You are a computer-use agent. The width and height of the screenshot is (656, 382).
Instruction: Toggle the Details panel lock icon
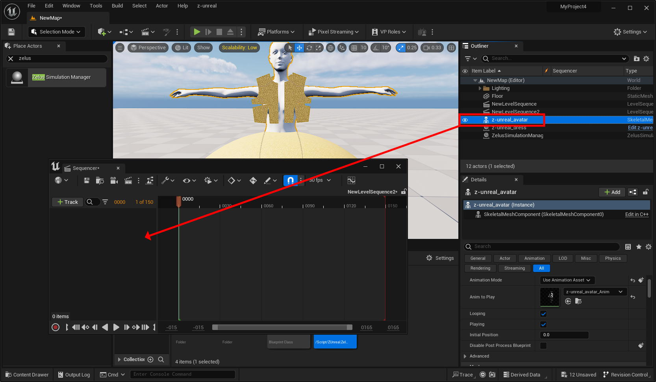[645, 192]
